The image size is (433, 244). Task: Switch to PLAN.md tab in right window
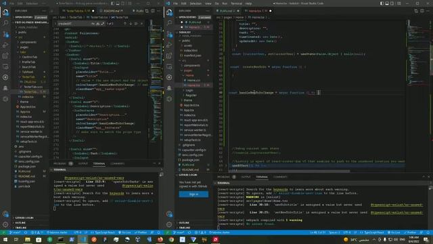click(227, 11)
